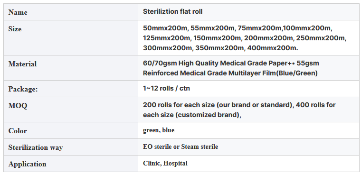Click the Package: row label
This screenshot has width=361, height=174.
click(x=23, y=89)
